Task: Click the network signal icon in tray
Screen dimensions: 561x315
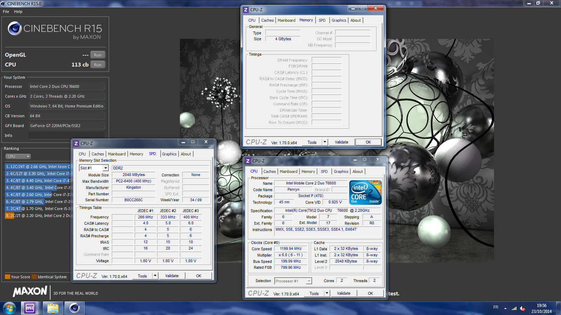Action: pyautogui.click(x=514, y=308)
